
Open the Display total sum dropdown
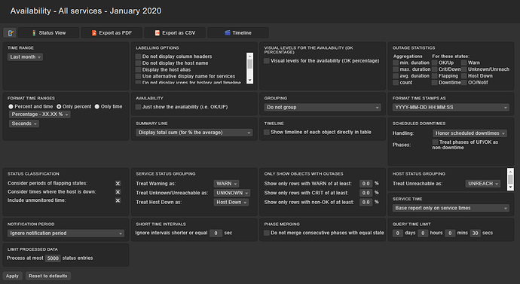point(194,133)
